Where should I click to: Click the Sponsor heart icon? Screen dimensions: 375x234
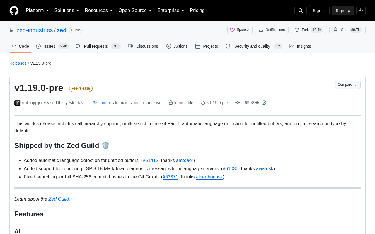[x=232, y=30]
